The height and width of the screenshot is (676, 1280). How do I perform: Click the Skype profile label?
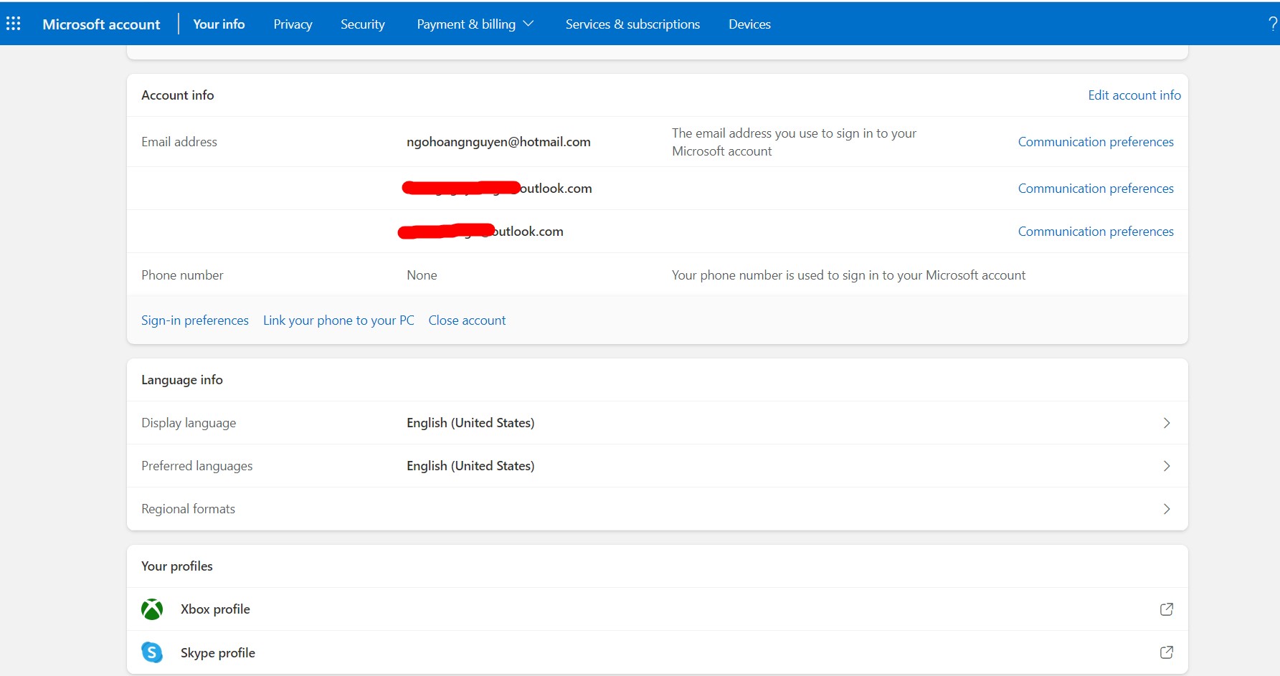218,653
